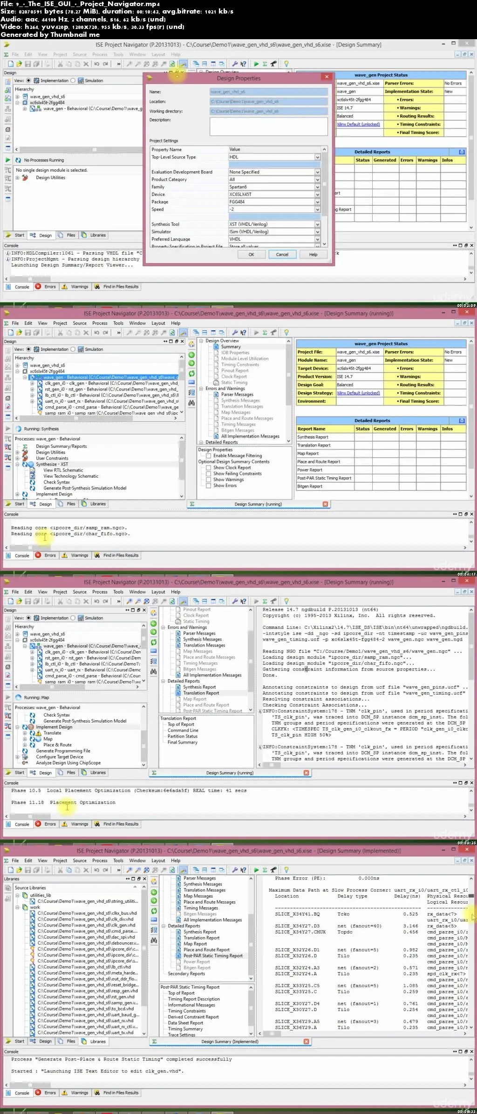Click sigma summary icon in Running: Map window toolbar
Screen dimensions: 477x1114
(265, 601)
